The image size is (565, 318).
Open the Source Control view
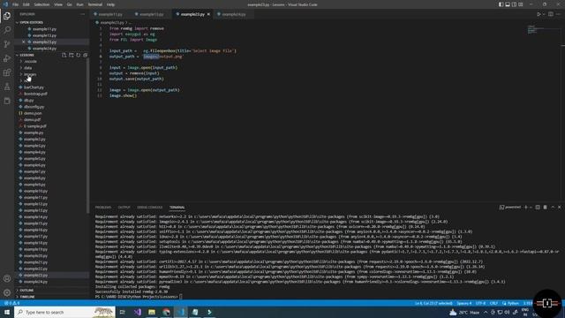[x=7, y=44]
